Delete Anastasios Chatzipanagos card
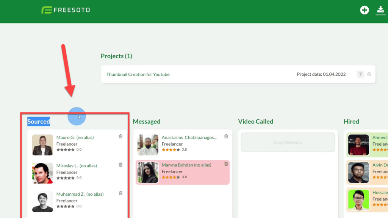The width and height of the screenshot is (388, 218). tap(226, 136)
